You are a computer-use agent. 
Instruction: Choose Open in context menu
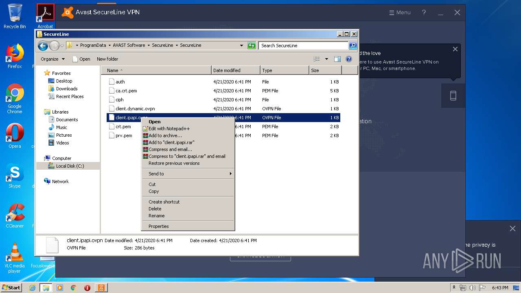188,122
